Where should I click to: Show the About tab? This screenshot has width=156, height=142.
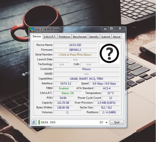click(116, 37)
